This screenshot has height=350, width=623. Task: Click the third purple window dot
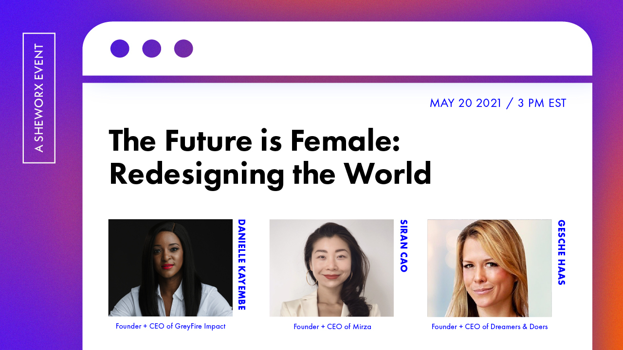coord(183,49)
